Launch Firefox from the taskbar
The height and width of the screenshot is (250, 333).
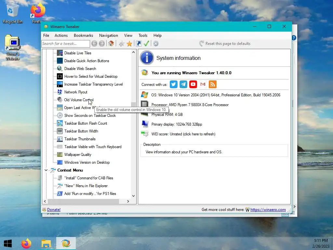tap(26, 243)
